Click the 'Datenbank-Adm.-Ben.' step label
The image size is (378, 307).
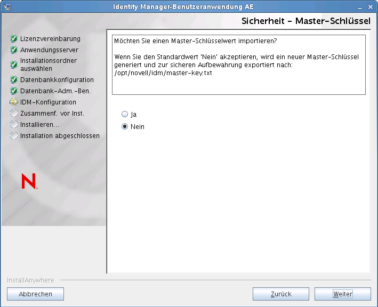(55, 91)
